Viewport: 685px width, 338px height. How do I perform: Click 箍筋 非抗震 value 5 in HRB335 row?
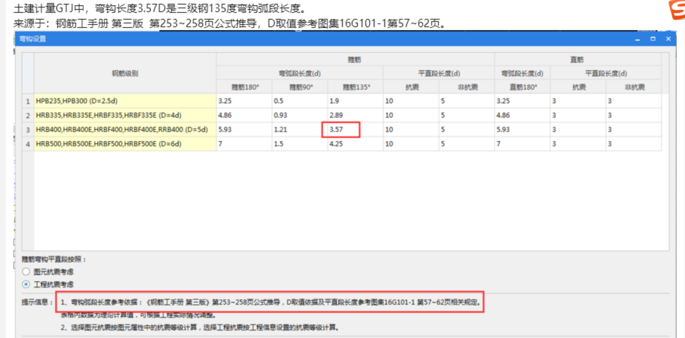click(466, 115)
